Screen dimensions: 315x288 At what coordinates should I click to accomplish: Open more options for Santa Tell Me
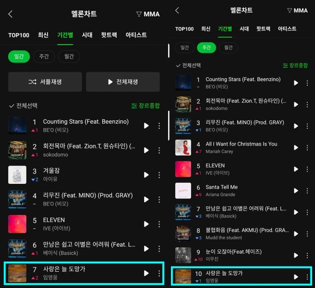click(x=307, y=191)
